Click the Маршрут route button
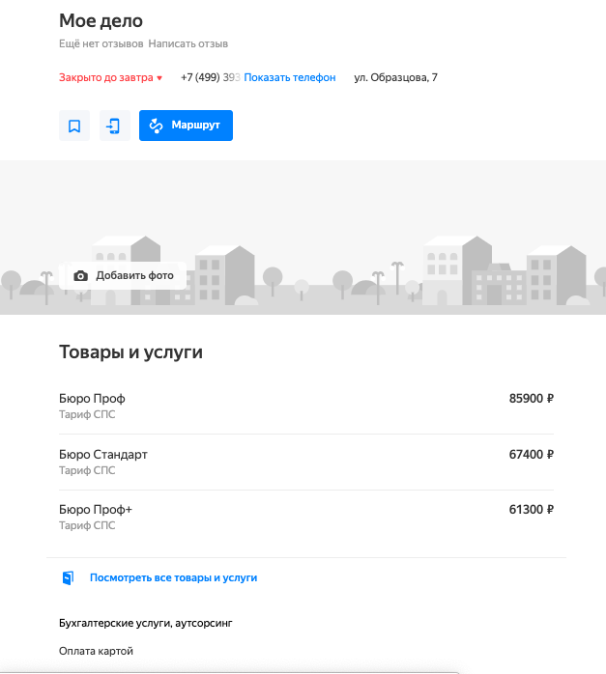606x674 pixels. pos(186,126)
